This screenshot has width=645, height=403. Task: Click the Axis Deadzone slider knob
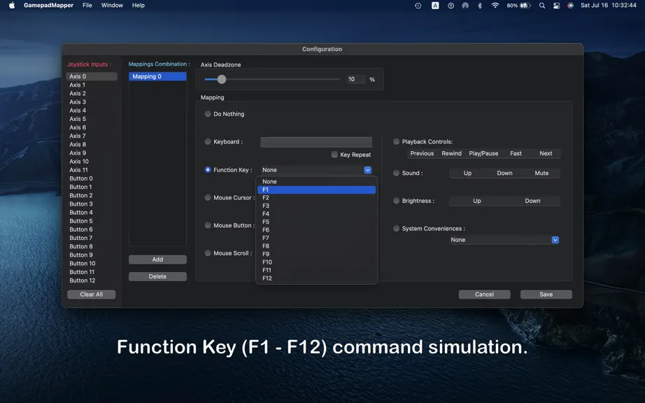222,79
